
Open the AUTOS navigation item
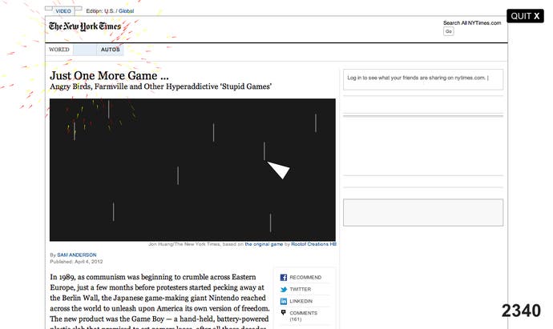110,50
